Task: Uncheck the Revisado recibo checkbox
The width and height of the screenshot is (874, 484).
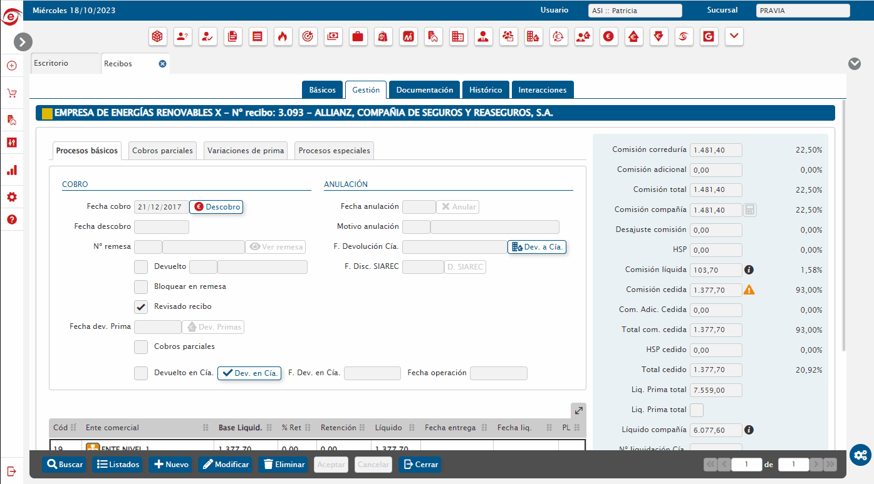Action: pos(141,307)
